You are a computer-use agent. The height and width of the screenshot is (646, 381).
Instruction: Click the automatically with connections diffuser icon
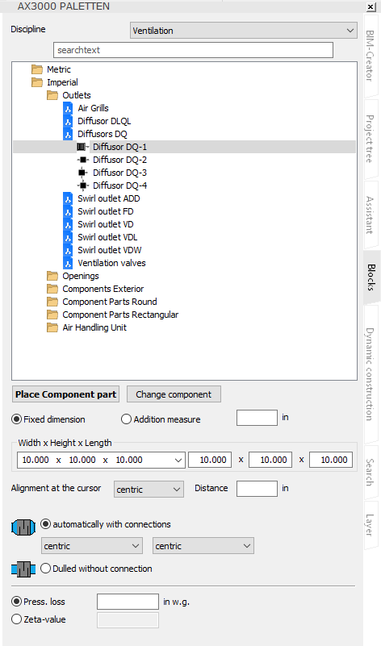tap(23, 527)
